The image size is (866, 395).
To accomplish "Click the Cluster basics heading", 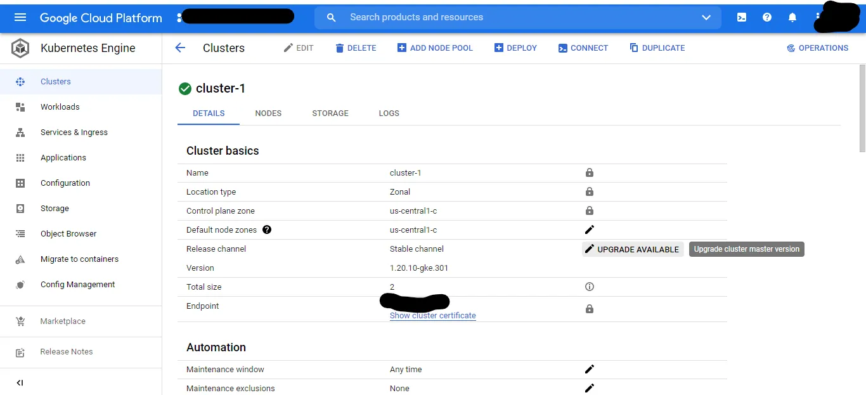I will pyautogui.click(x=223, y=151).
